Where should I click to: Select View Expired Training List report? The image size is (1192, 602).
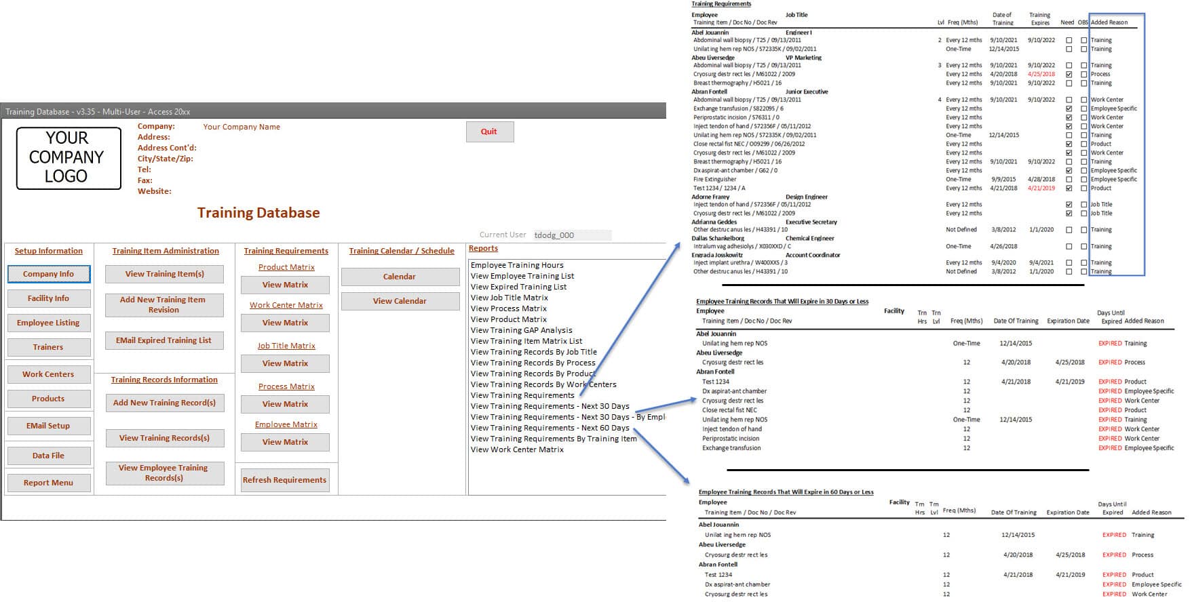pyautogui.click(x=519, y=287)
